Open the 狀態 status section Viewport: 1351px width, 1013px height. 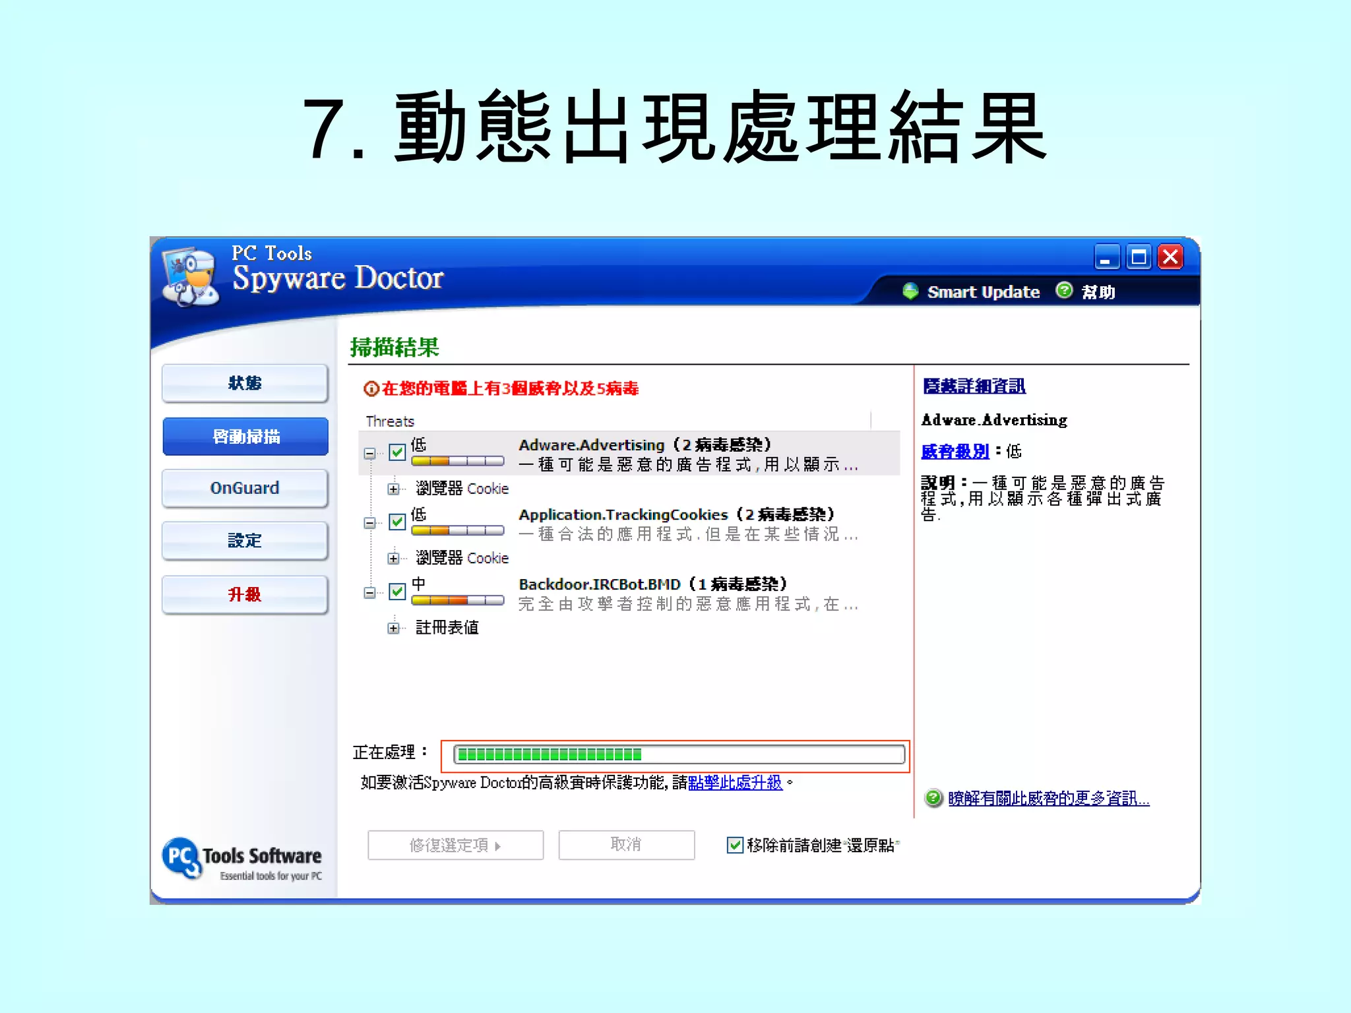click(245, 383)
